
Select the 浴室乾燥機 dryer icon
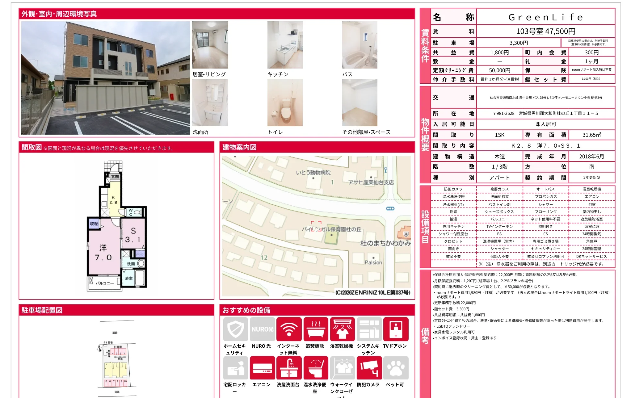pyautogui.click(x=342, y=329)
